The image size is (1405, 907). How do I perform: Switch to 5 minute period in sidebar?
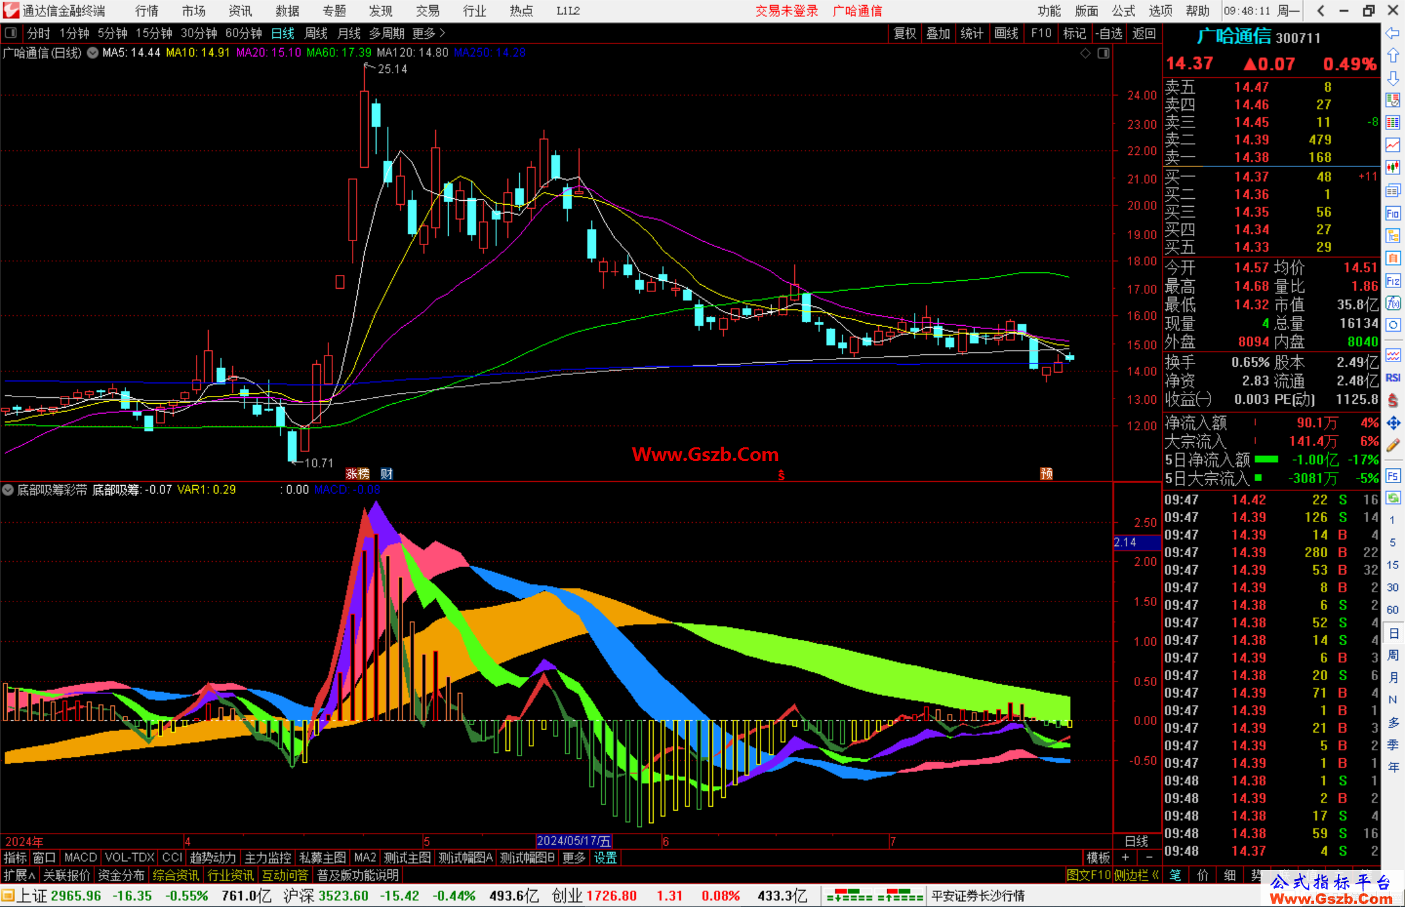[1393, 542]
